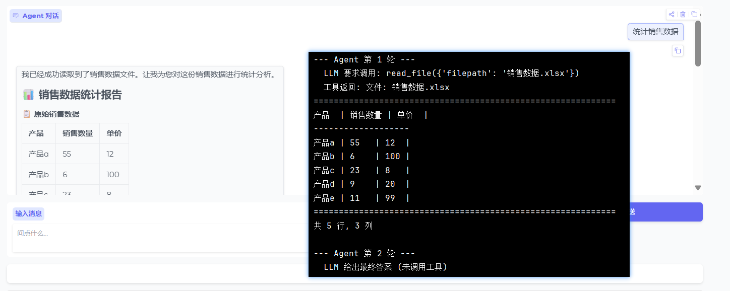Viewport: 730px width, 291px height.
Task: Click the 输入消息 label
Action: (29, 213)
